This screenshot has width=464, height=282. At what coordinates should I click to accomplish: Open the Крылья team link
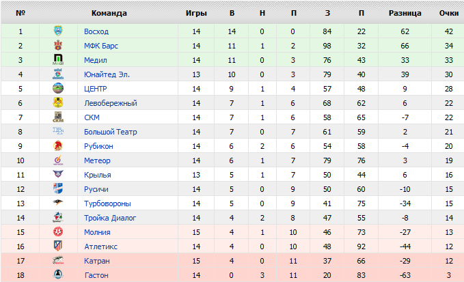[x=98, y=175]
